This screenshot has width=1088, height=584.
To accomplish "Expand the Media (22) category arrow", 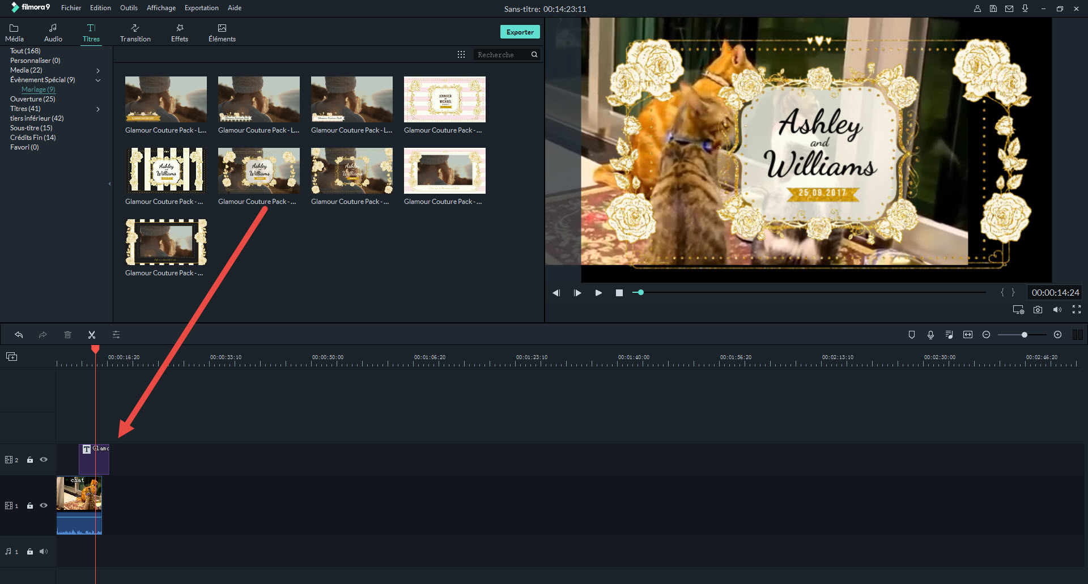I will [x=98, y=71].
